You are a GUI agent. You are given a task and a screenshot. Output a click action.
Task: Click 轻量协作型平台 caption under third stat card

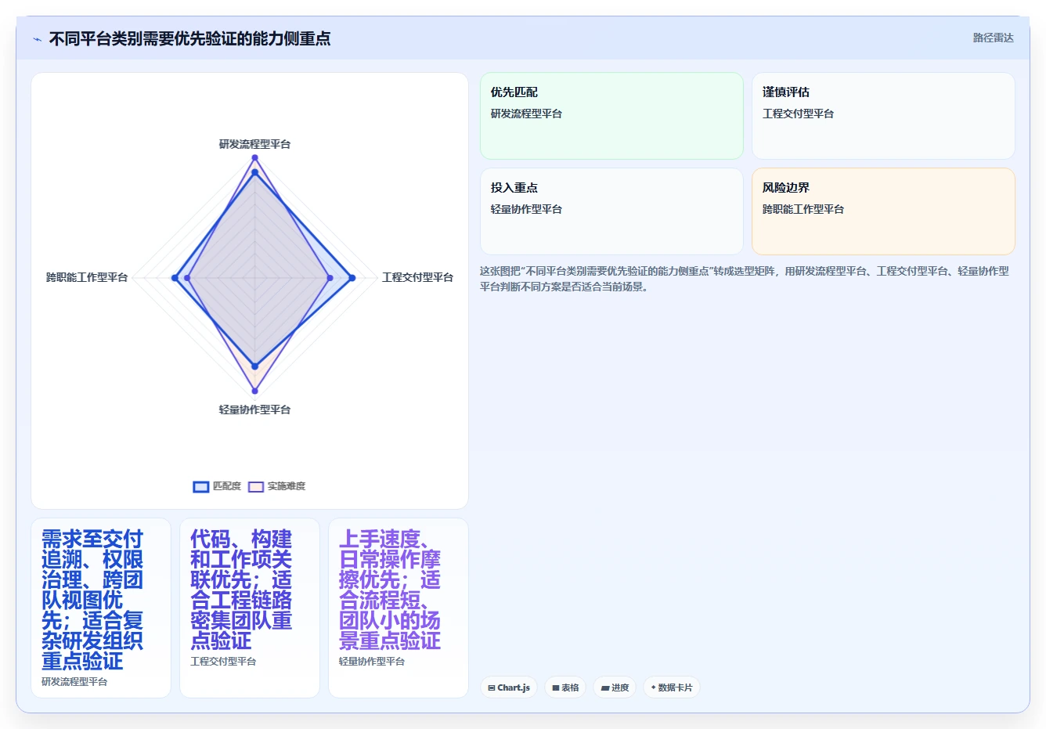click(x=372, y=662)
